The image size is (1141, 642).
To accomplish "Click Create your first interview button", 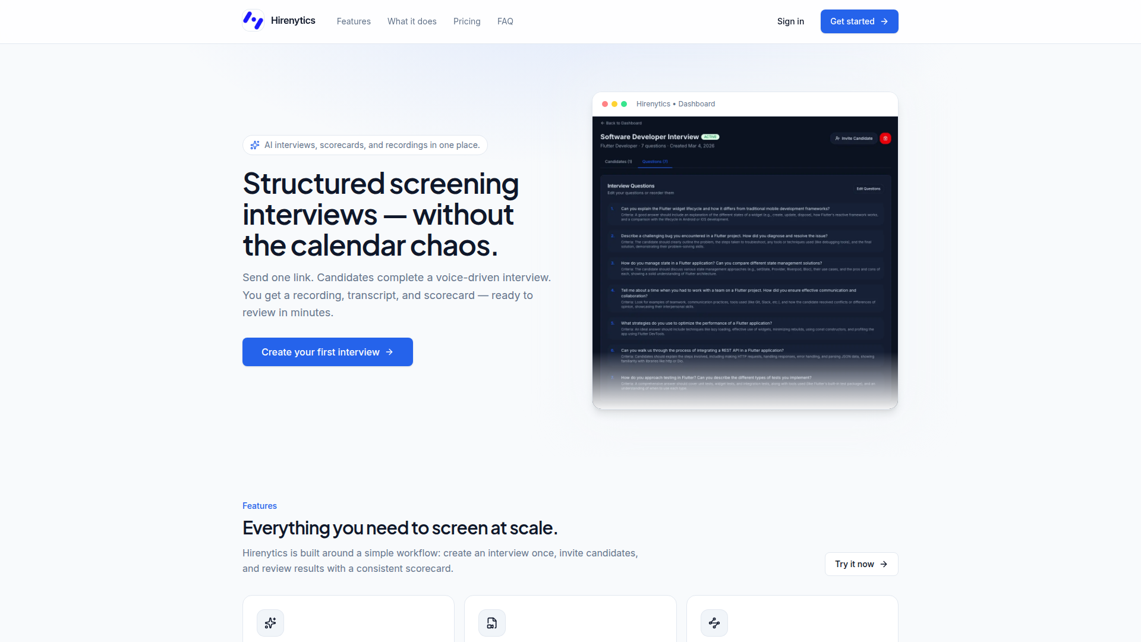I will [x=327, y=352].
